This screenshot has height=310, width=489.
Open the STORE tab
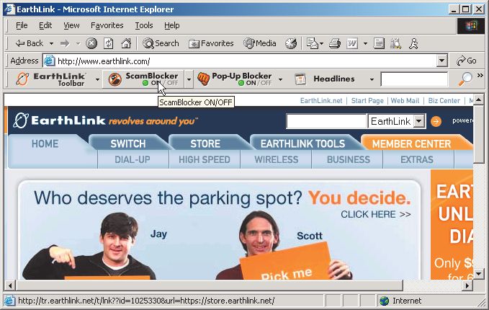pos(205,143)
